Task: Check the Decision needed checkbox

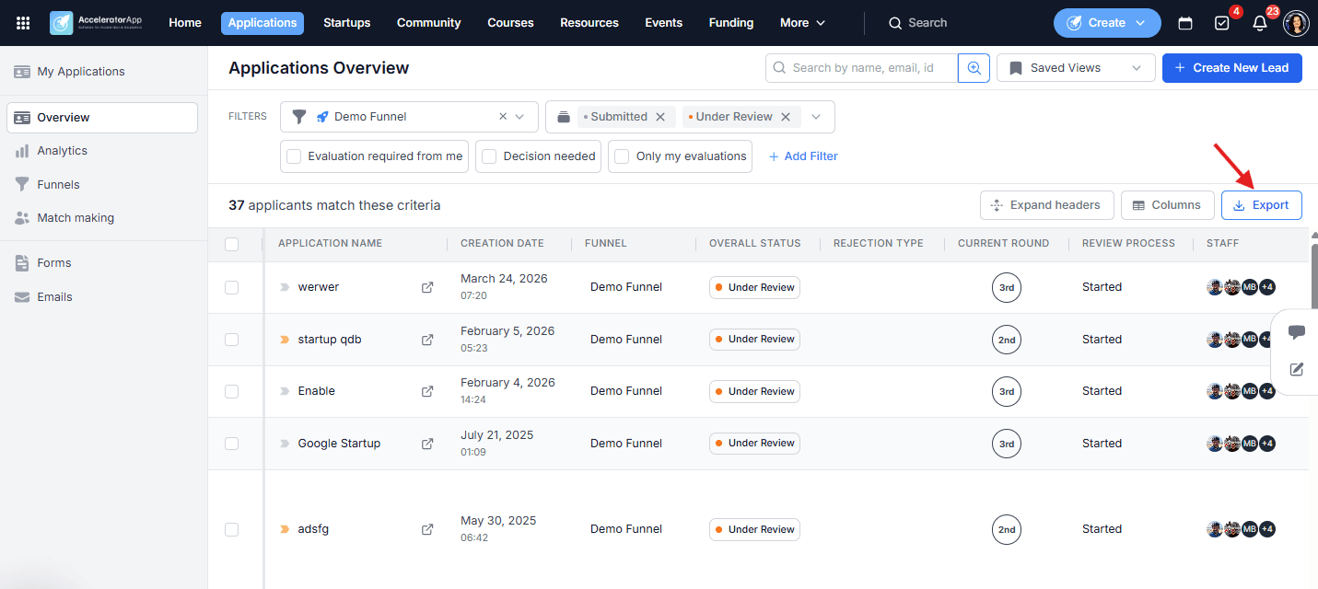Action: tap(489, 156)
